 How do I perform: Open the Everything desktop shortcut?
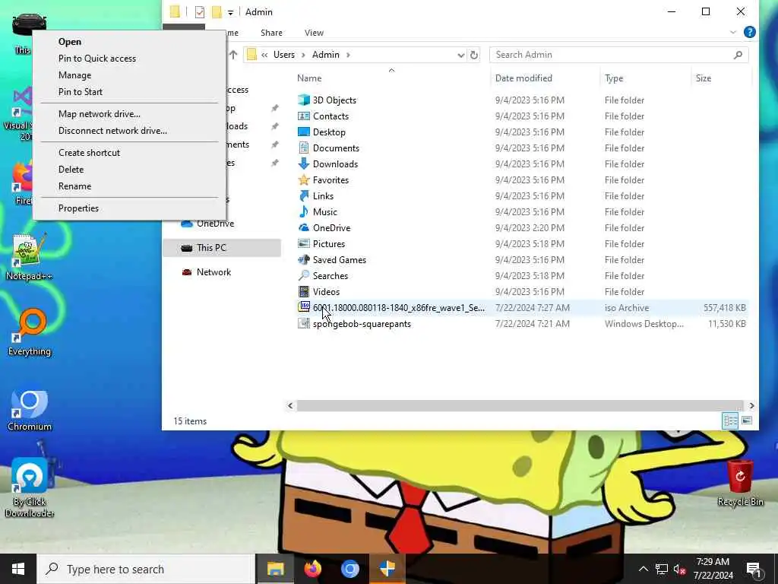pyautogui.click(x=30, y=332)
